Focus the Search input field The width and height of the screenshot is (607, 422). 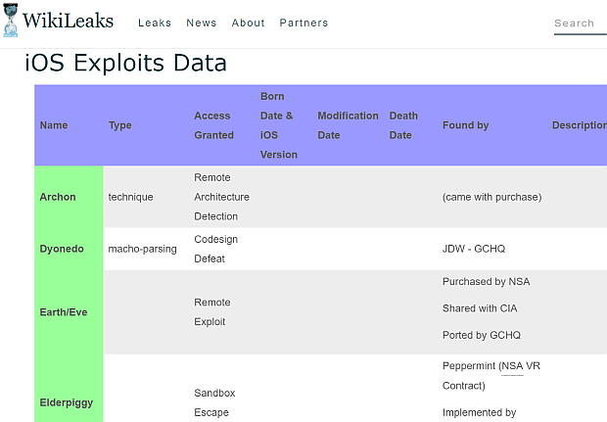coord(579,23)
